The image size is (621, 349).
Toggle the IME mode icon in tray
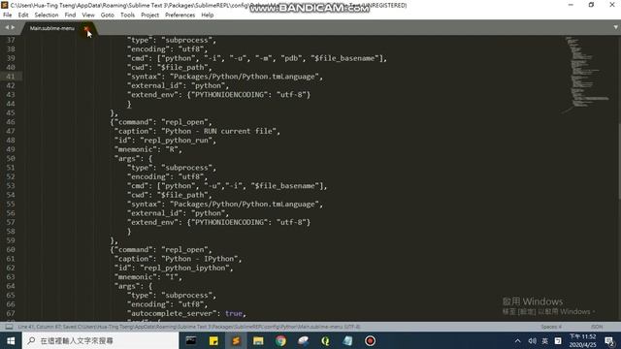click(558, 340)
